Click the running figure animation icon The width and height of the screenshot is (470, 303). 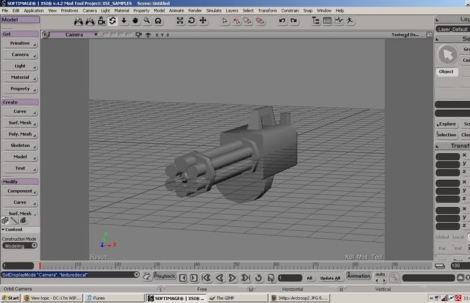pyautogui.click(x=350, y=21)
